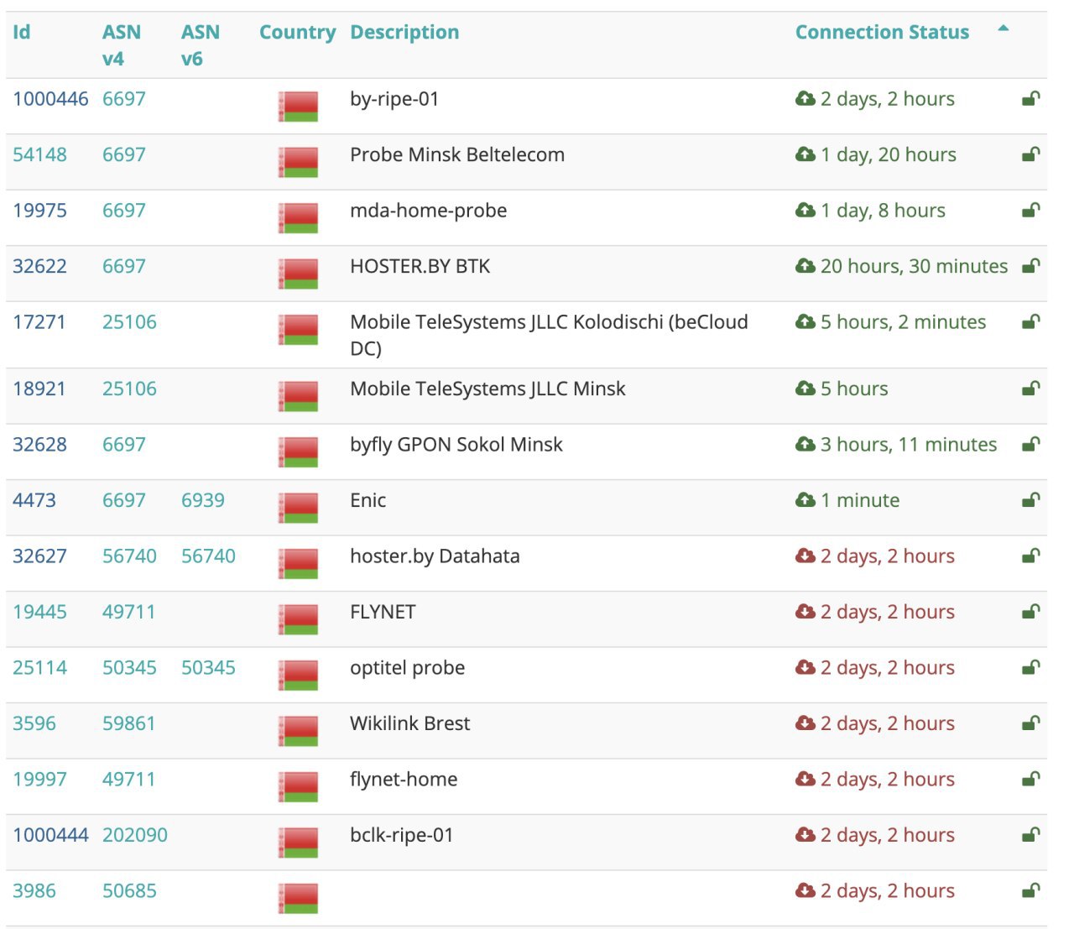This screenshot has height=929, width=1074.
Task: Open probe Id 19975
Action: [39, 211]
